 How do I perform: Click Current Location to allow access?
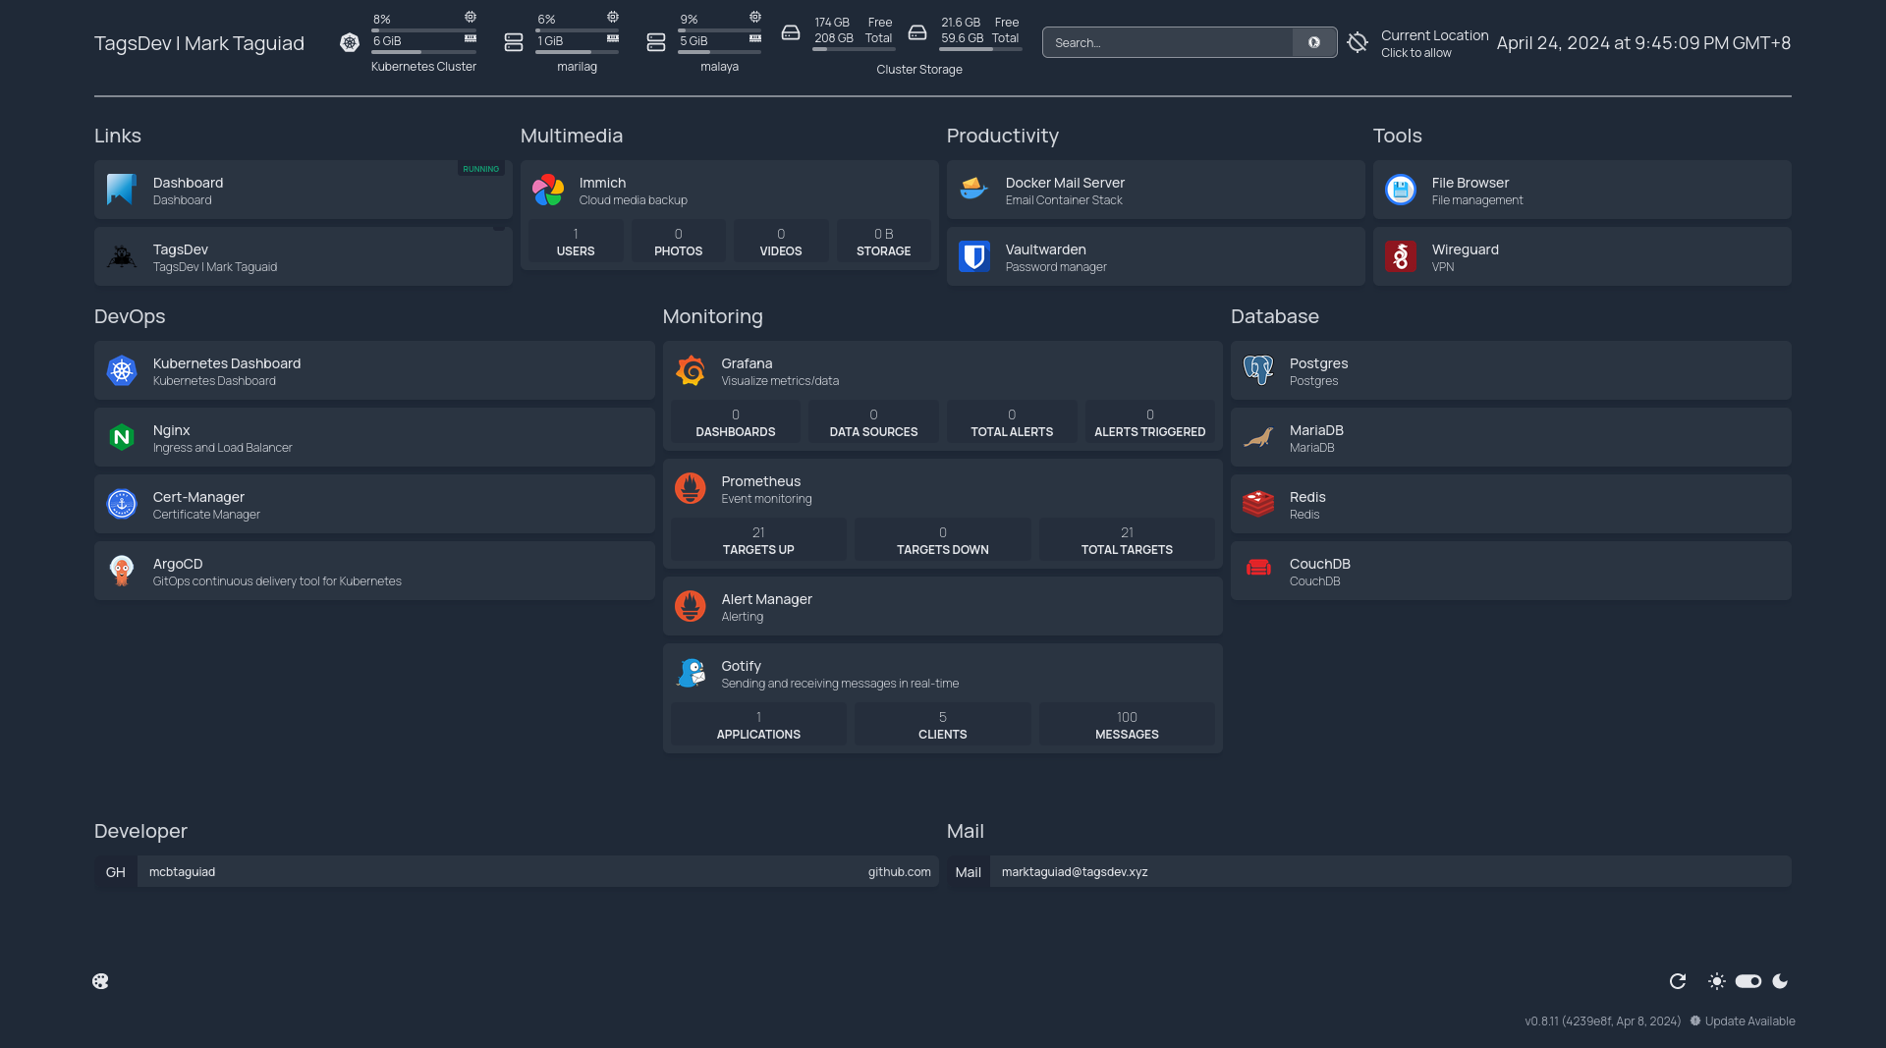(1433, 43)
